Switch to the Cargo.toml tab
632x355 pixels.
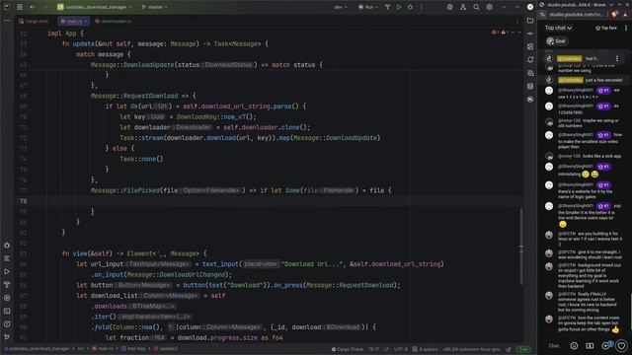click(34, 21)
